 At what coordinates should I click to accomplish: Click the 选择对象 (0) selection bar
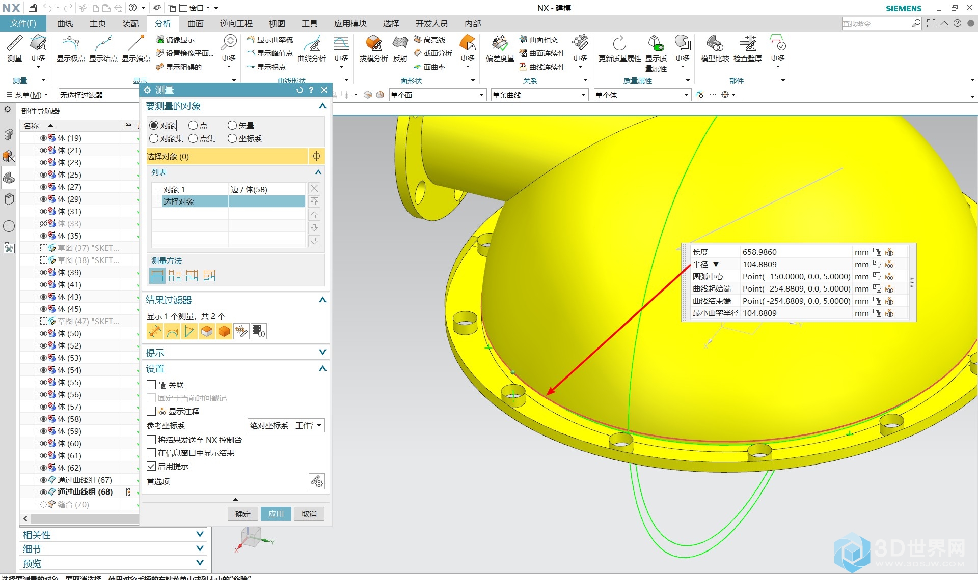227,156
